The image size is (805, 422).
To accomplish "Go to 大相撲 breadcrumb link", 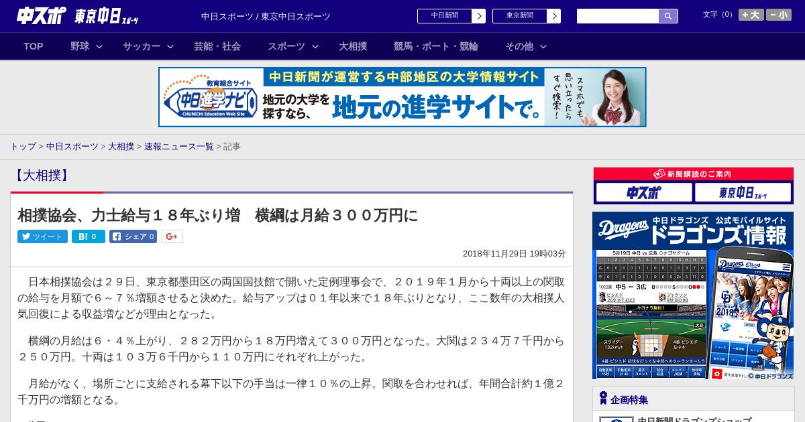I will (x=121, y=147).
